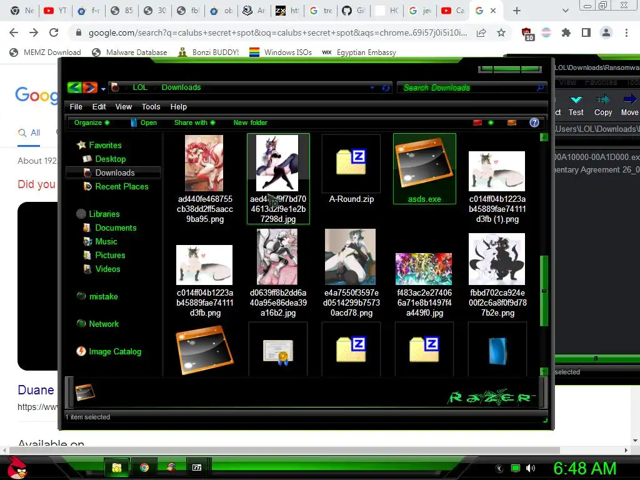Select file fbbd702ca924e...7b2e.png
640x480 pixels.
pos(497,276)
